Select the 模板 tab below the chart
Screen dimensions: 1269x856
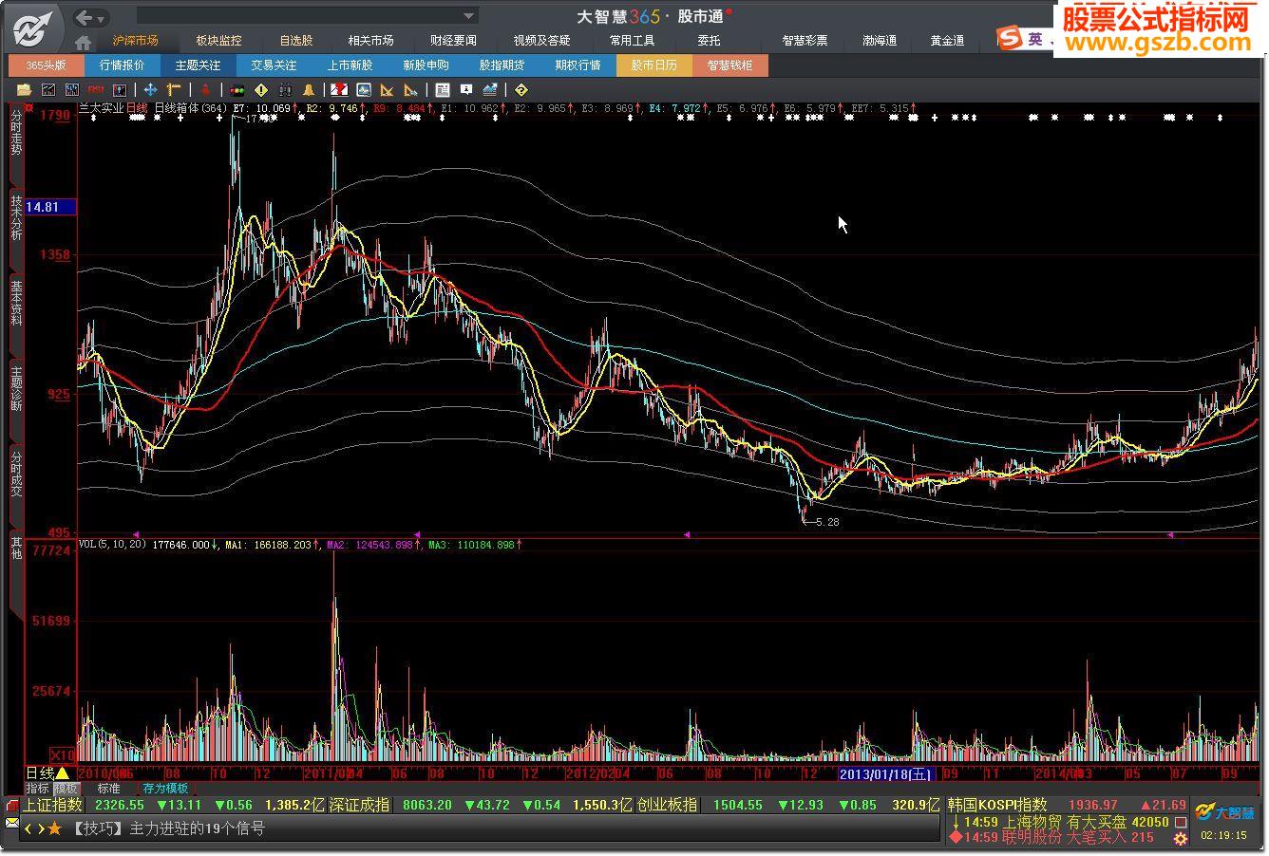coord(66,789)
